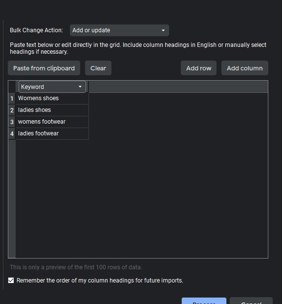Viewport: 282px width, 304px height.
Task: Expand the Keyword column heading selector
Action: pos(52,87)
